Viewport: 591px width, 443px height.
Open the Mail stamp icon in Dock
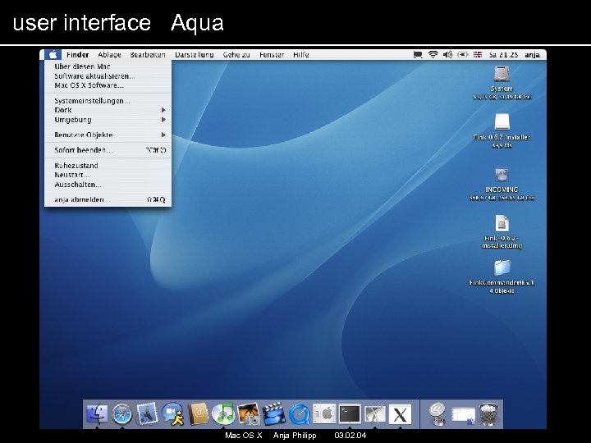click(148, 413)
